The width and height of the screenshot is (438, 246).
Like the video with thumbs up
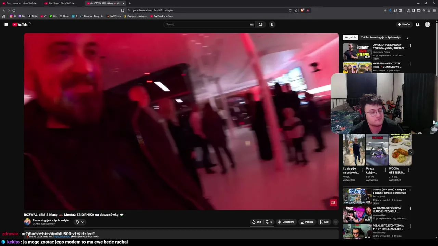click(256, 222)
